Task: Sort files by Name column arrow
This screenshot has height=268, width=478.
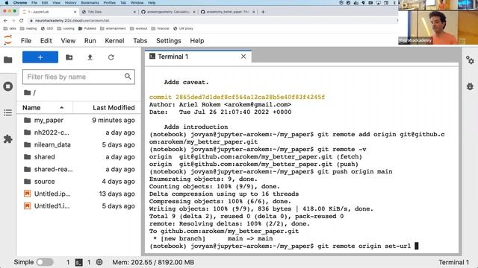Action: click(x=61, y=107)
